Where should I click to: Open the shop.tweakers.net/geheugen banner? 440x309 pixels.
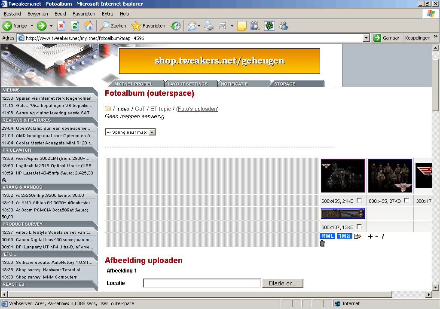[x=220, y=61]
